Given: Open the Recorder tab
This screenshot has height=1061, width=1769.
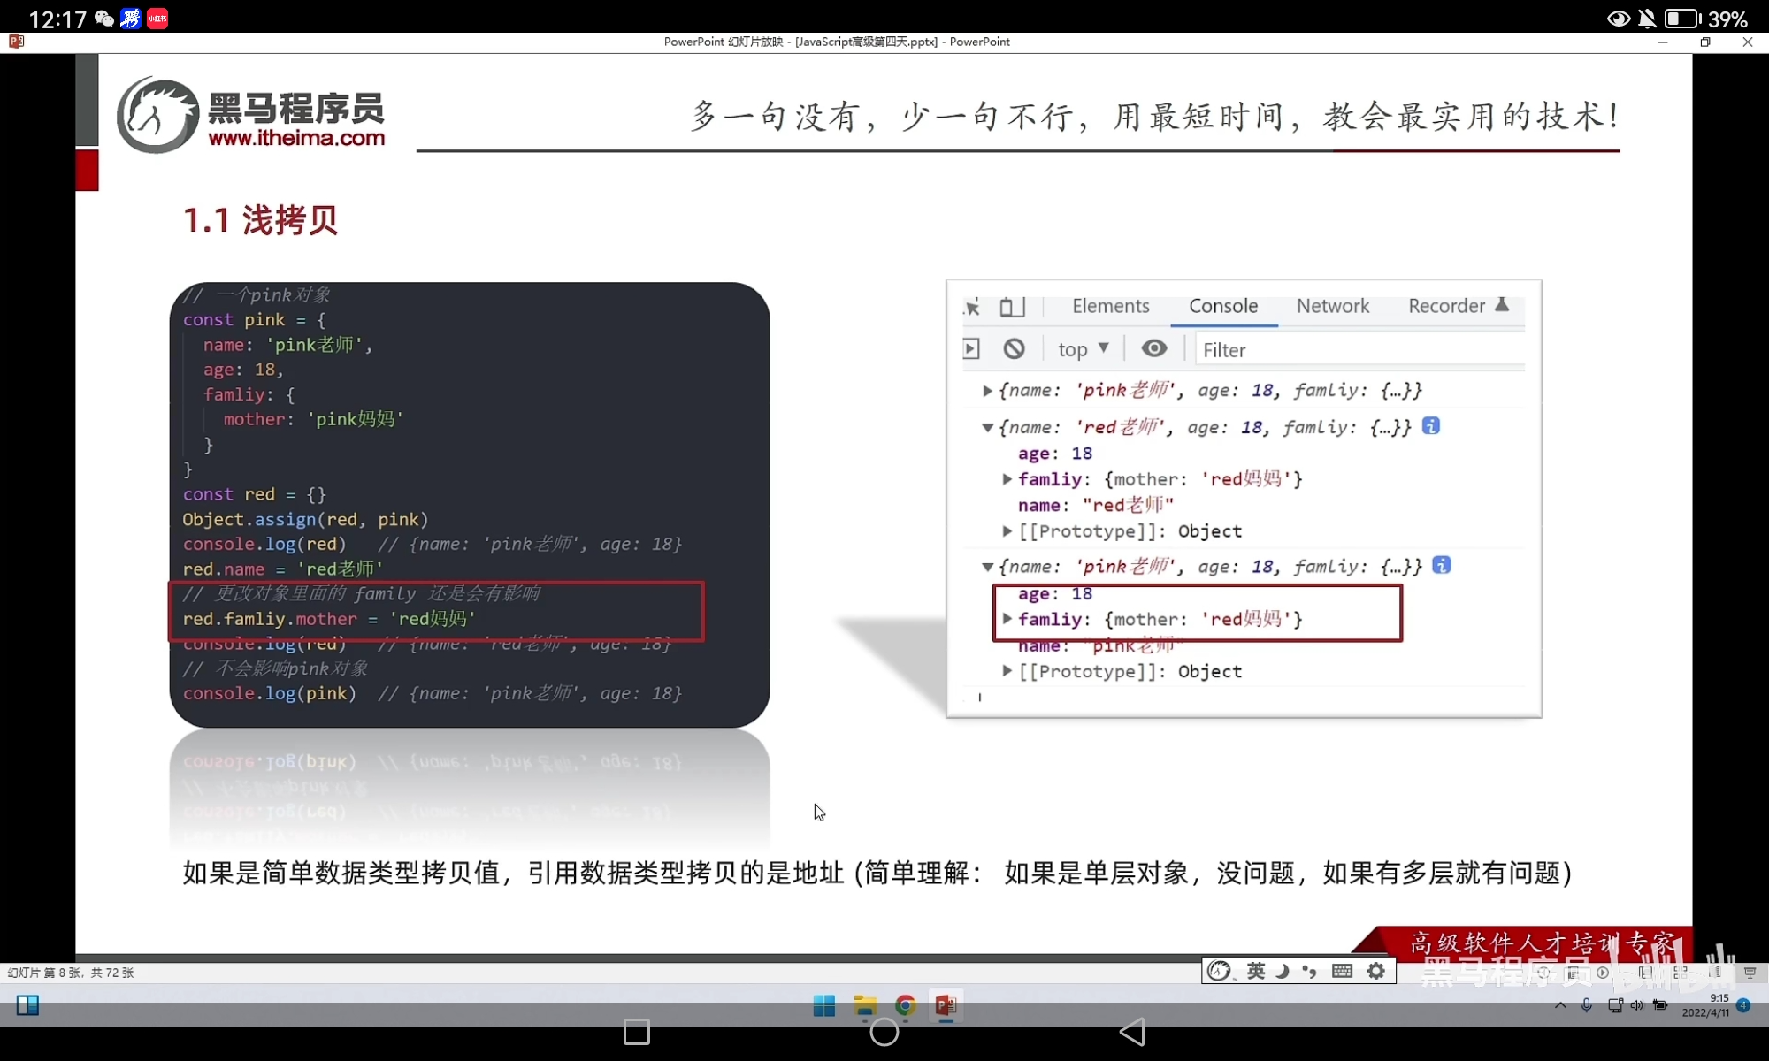Looking at the screenshot, I should point(1446,306).
